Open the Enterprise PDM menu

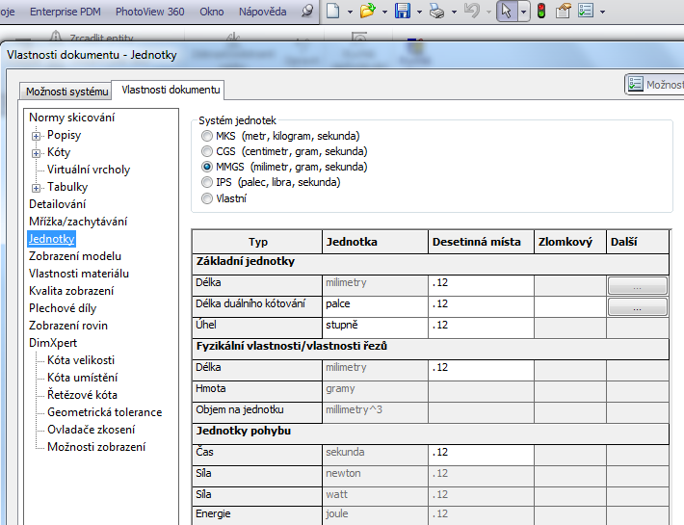pos(65,12)
